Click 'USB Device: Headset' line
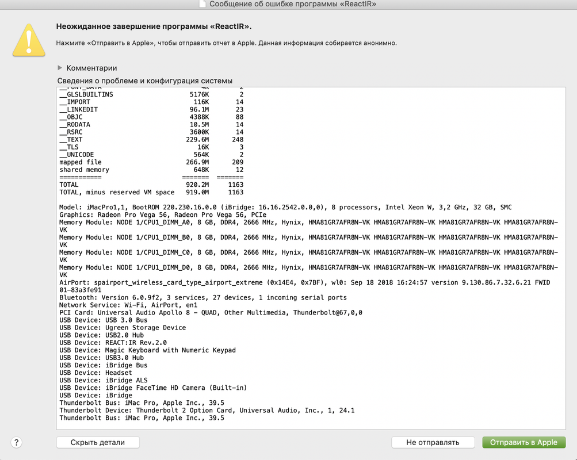 pyautogui.click(x=95, y=373)
